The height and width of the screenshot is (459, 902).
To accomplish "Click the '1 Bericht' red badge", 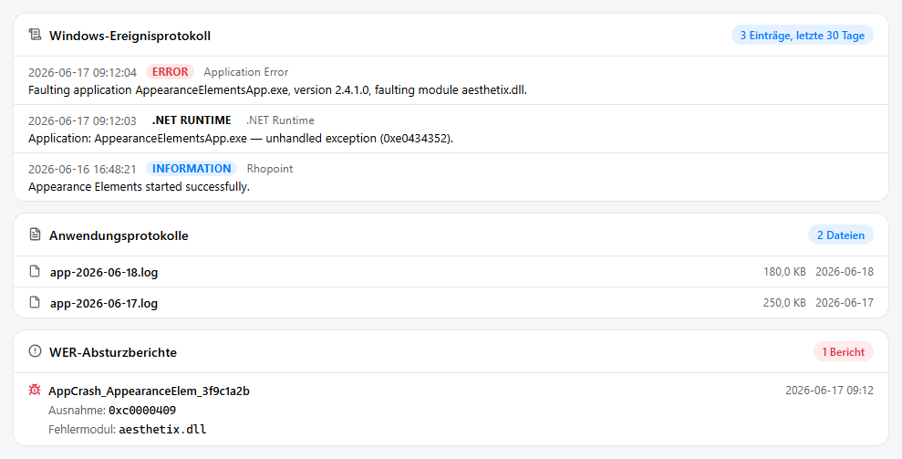I will pyautogui.click(x=843, y=352).
